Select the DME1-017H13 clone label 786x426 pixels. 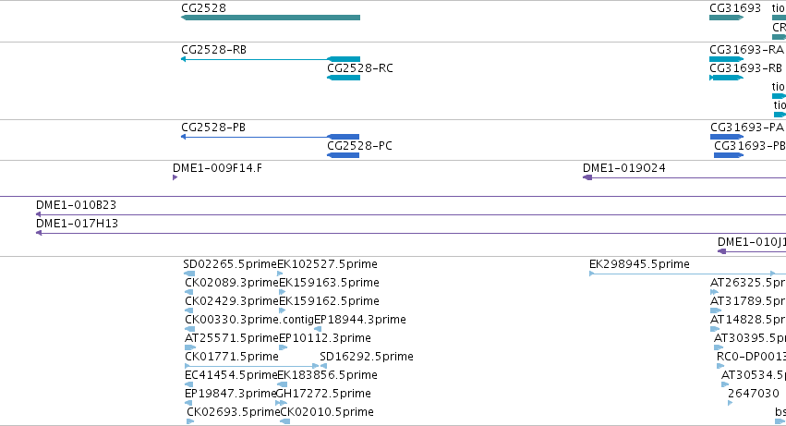tap(78, 224)
